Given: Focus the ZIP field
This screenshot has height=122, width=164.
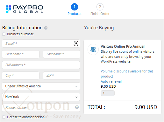Looking at the screenshot, I should click(61, 76).
